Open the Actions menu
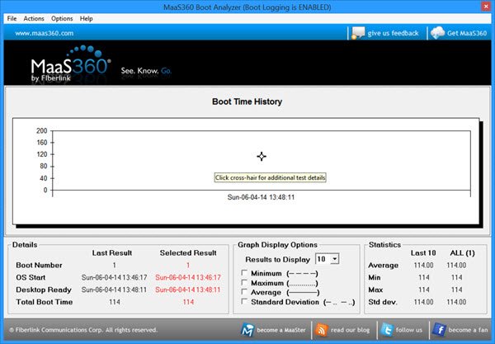The height and width of the screenshot is (344, 495). 34,19
